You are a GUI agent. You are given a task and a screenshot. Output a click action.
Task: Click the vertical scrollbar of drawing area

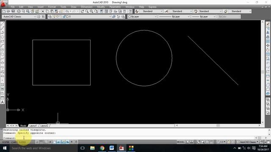click(263, 71)
